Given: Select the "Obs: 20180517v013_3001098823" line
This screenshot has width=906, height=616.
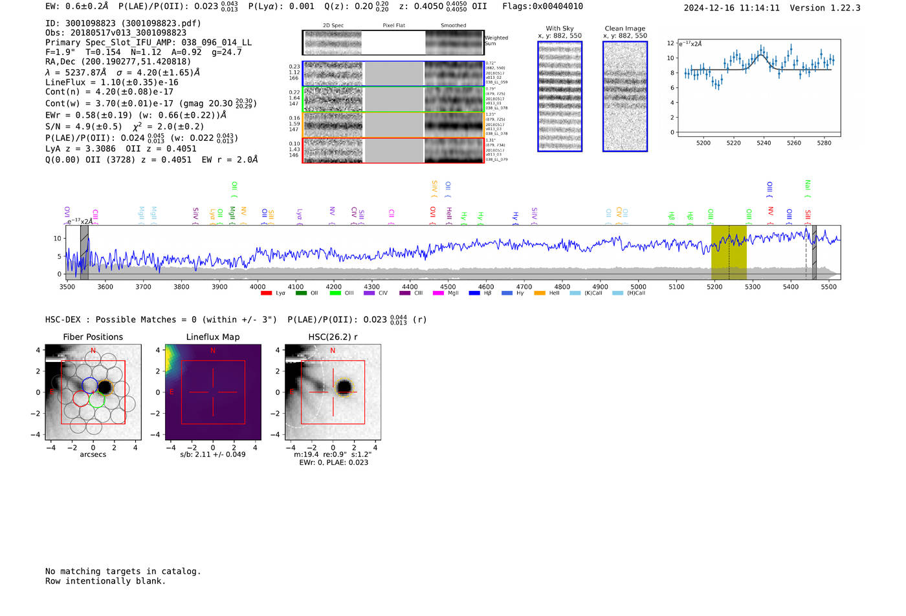Looking at the screenshot, I should [116, 33].
